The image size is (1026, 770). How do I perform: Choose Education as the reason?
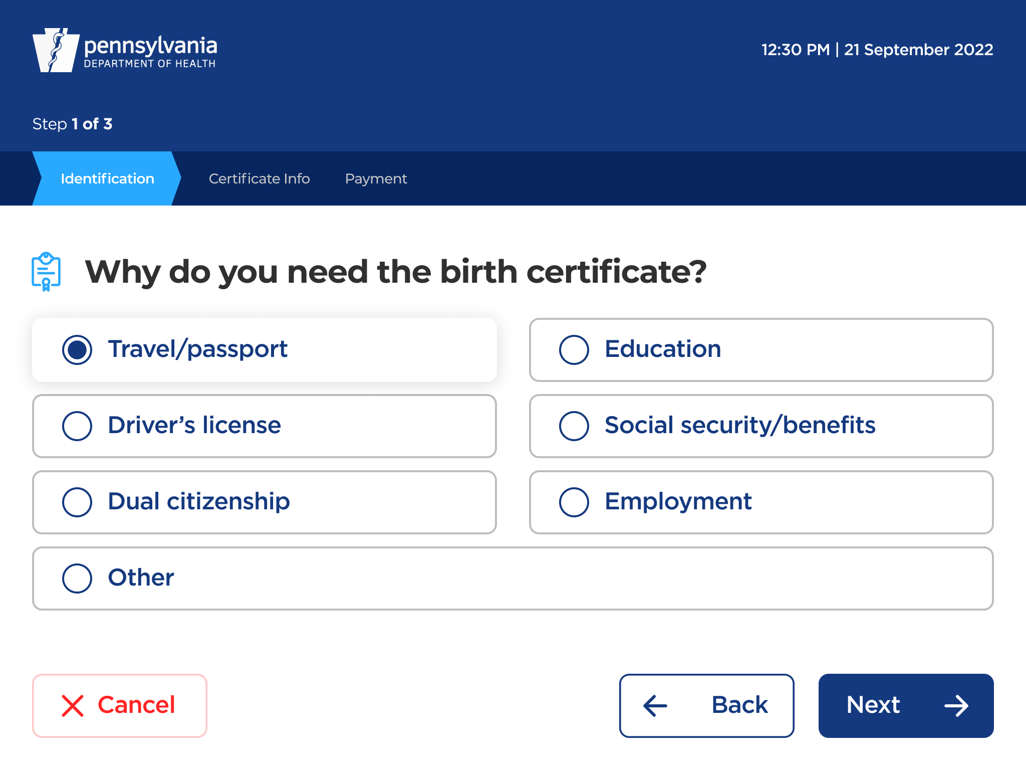(574, 350)
